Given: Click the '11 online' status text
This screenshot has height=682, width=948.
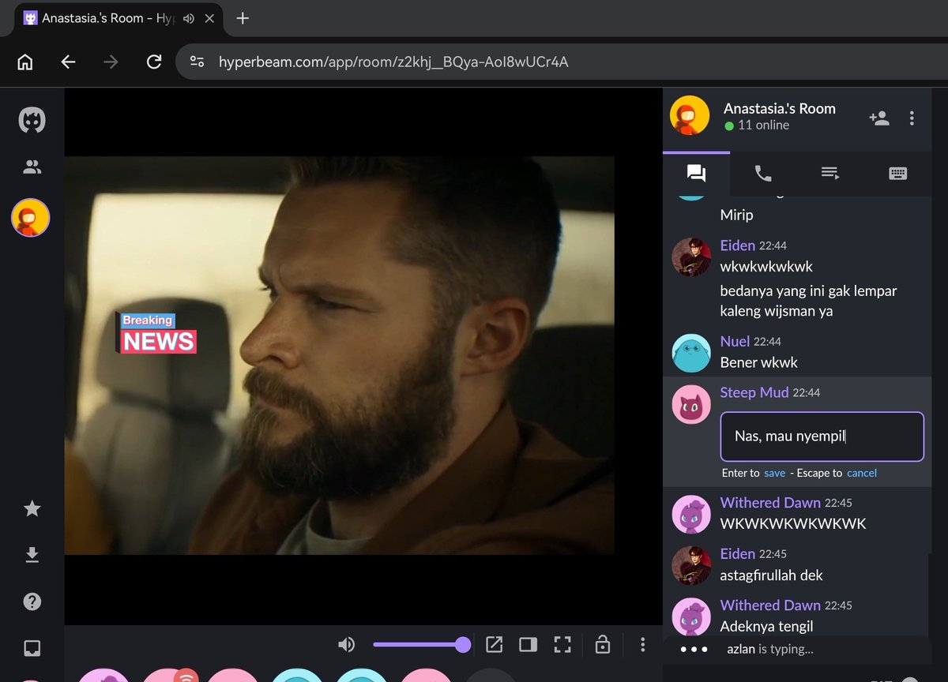Looking at the screenshot, I should 763,125.
